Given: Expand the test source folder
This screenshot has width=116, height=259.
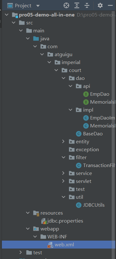Looking at the screenshot, I should [21, 252].
